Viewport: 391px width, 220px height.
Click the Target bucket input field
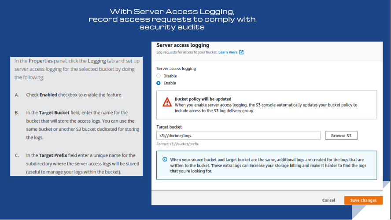[x=238, y=136]
